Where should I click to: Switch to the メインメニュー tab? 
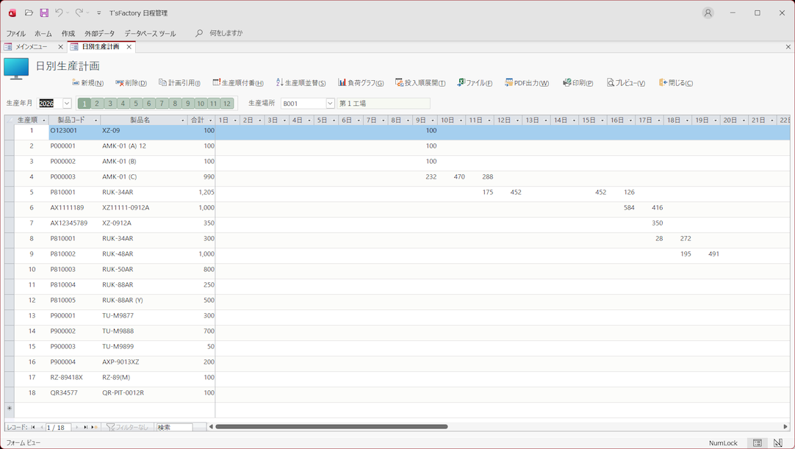click(31, 47)
